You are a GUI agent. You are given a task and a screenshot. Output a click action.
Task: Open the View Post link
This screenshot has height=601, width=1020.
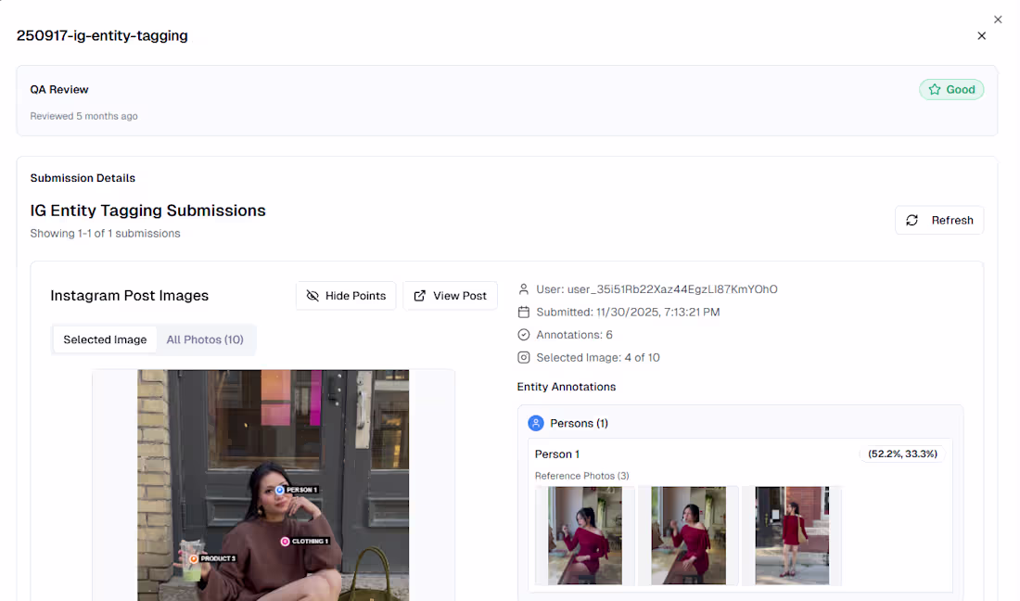(x=450, y=295)
